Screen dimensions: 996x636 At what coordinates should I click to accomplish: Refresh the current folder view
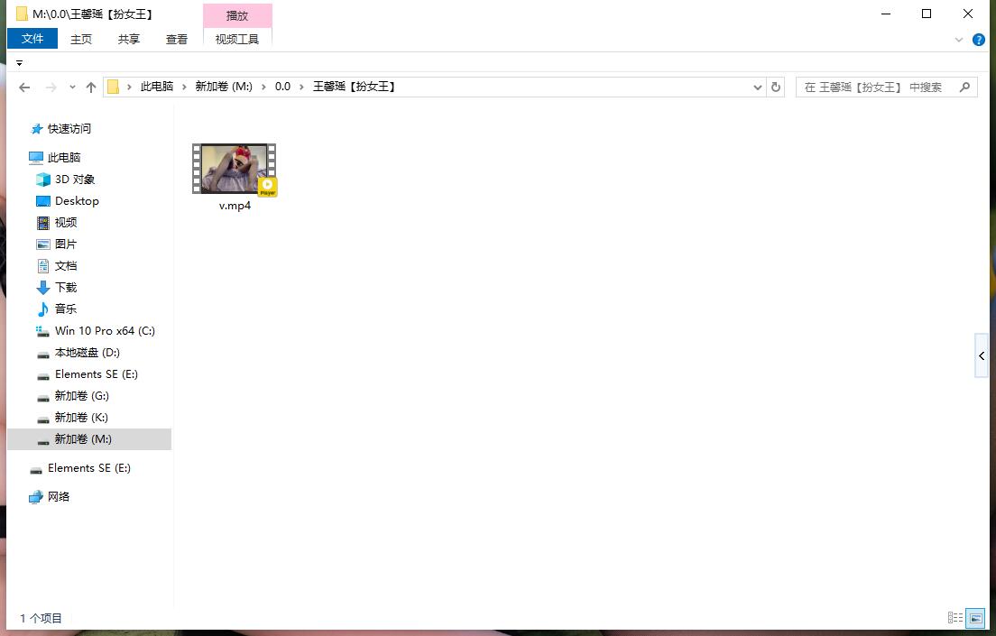775,88
